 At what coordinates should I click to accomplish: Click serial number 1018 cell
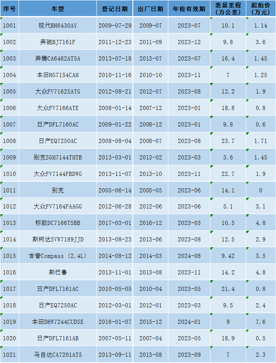pos(9,305)
